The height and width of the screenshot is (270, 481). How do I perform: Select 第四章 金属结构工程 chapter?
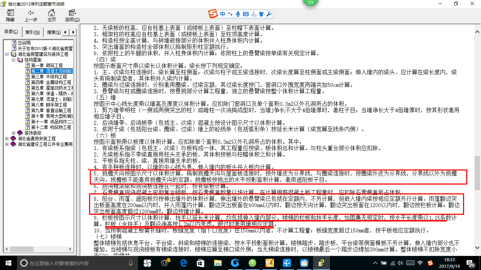51,82
